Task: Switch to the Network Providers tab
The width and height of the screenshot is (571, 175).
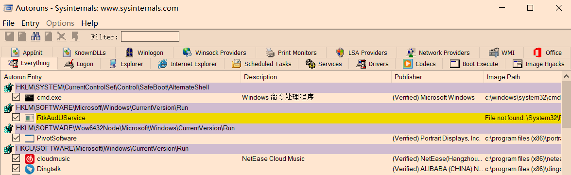Action: [438, 52]
